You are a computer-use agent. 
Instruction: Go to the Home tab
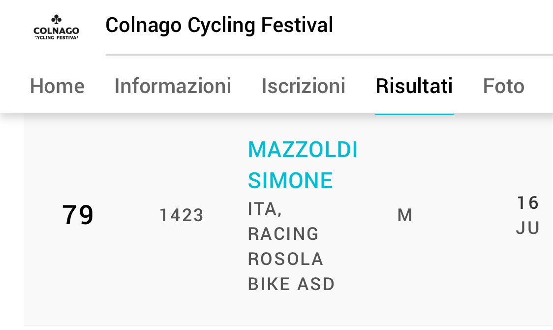pos(57,86)
